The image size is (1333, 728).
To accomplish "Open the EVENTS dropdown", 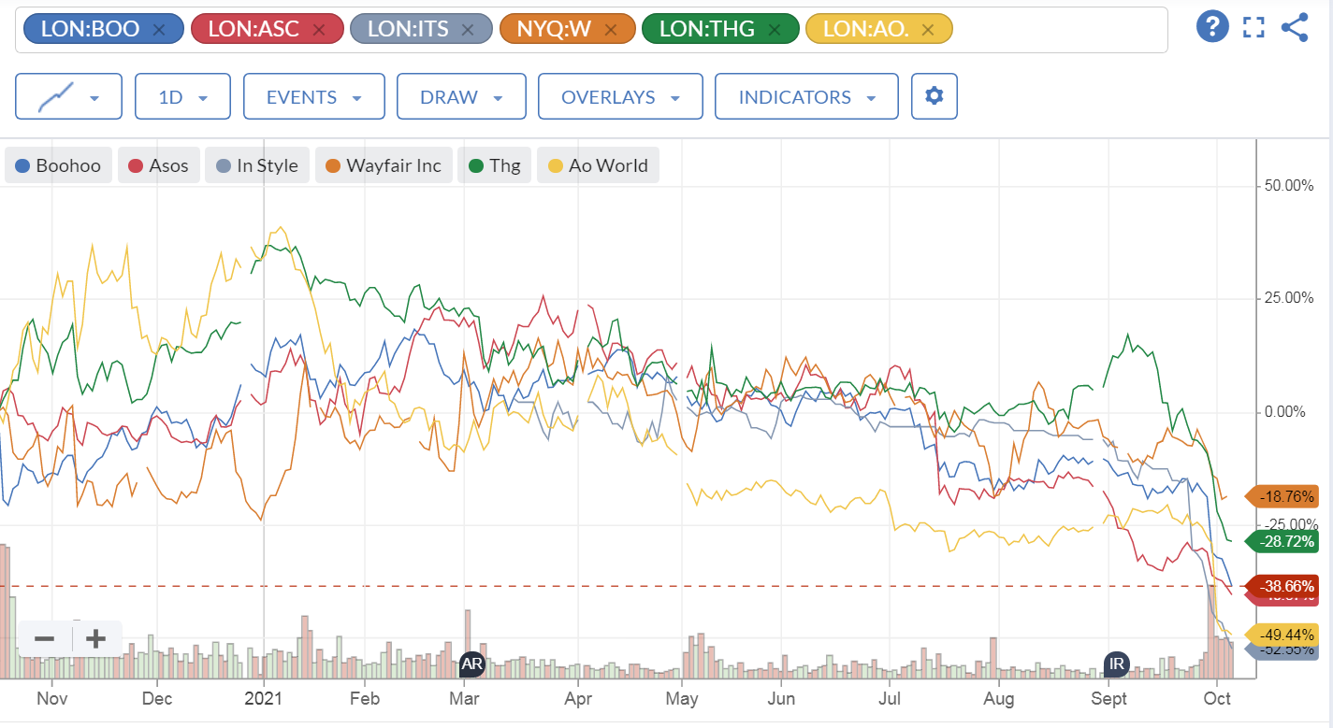I will pos(313,96).
